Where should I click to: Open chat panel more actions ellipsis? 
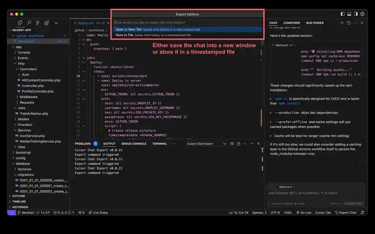tap(355, 23)
